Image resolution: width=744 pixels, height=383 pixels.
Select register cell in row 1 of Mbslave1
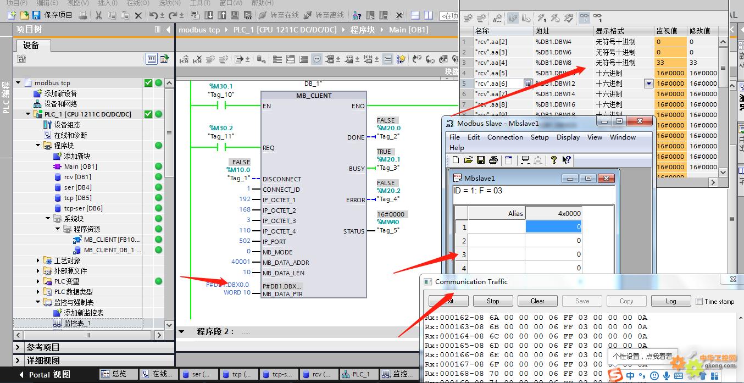(x=553, y=227)
